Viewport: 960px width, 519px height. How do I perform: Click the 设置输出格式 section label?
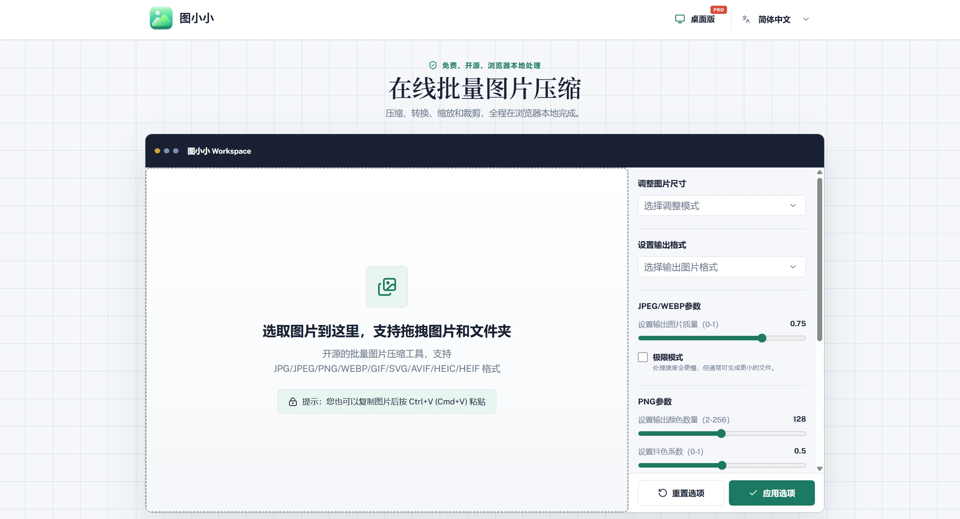point(662,245)
